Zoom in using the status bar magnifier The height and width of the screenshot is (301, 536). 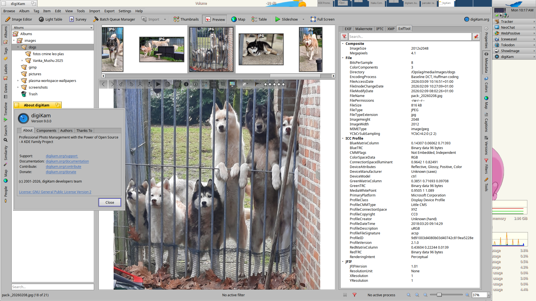[467, 295]
